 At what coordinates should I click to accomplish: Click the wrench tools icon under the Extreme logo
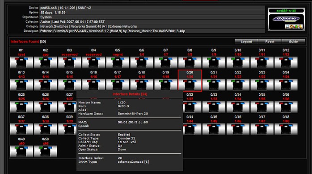coord(300,26)
